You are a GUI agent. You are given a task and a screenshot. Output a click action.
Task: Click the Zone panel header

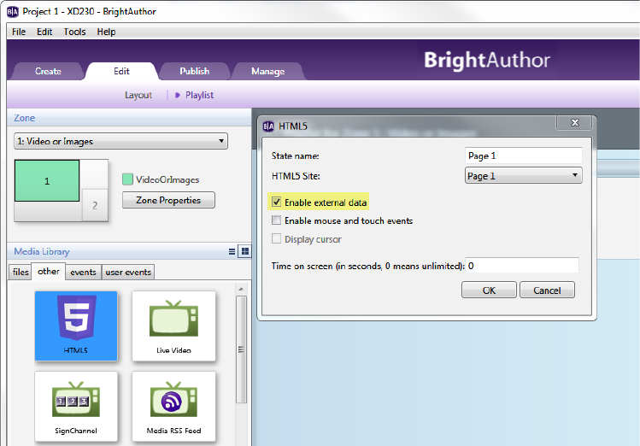(129, 118)
